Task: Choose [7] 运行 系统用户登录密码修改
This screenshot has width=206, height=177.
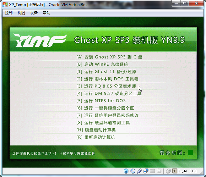Action: (107, 115)
